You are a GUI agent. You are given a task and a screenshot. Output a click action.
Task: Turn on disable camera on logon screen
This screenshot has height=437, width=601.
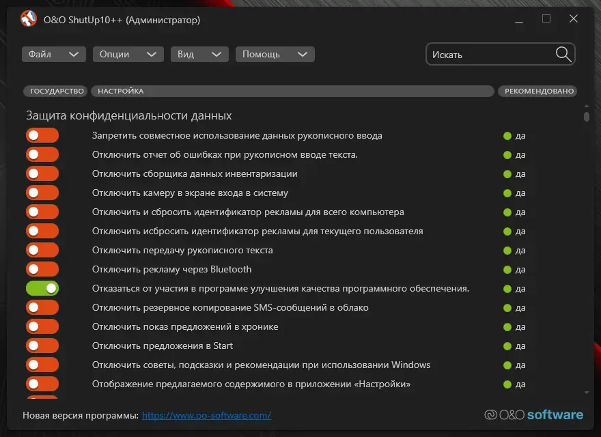pyautogui.click(x=42, y=193)
